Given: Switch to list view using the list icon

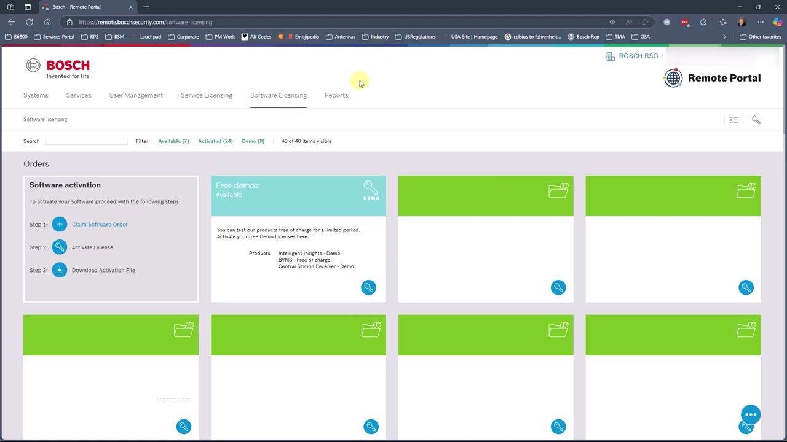Looking at the screenshot, I should click(x=734, y=120).
